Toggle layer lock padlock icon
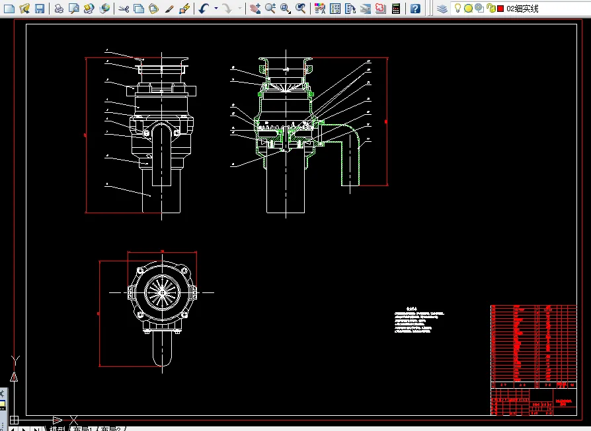This screenshot has height=431, width=591. point(491,8)
